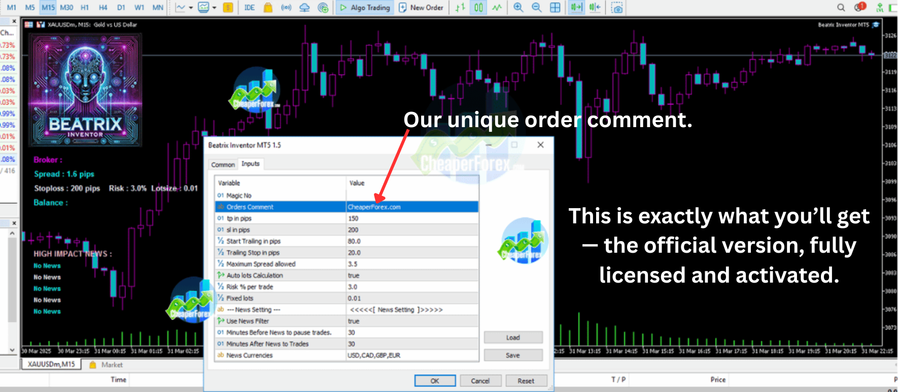
Task: Toggle chart shift from right edge
Action: [x=595, y=8]
